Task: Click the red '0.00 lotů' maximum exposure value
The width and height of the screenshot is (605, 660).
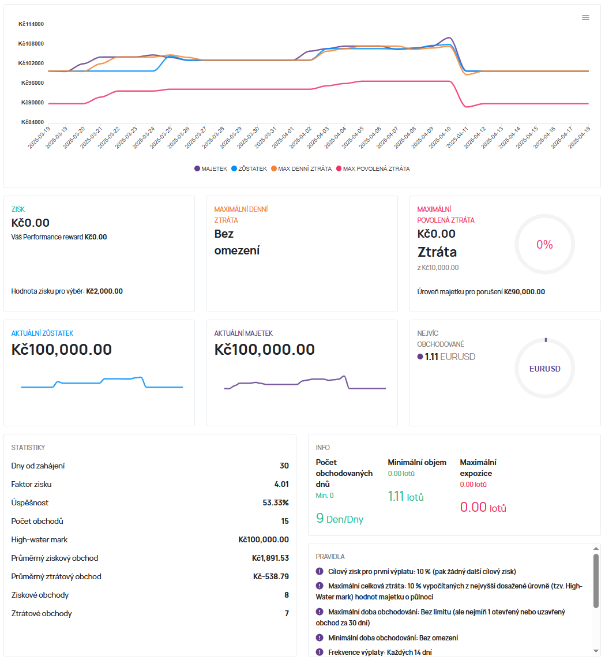Action: 483,508
